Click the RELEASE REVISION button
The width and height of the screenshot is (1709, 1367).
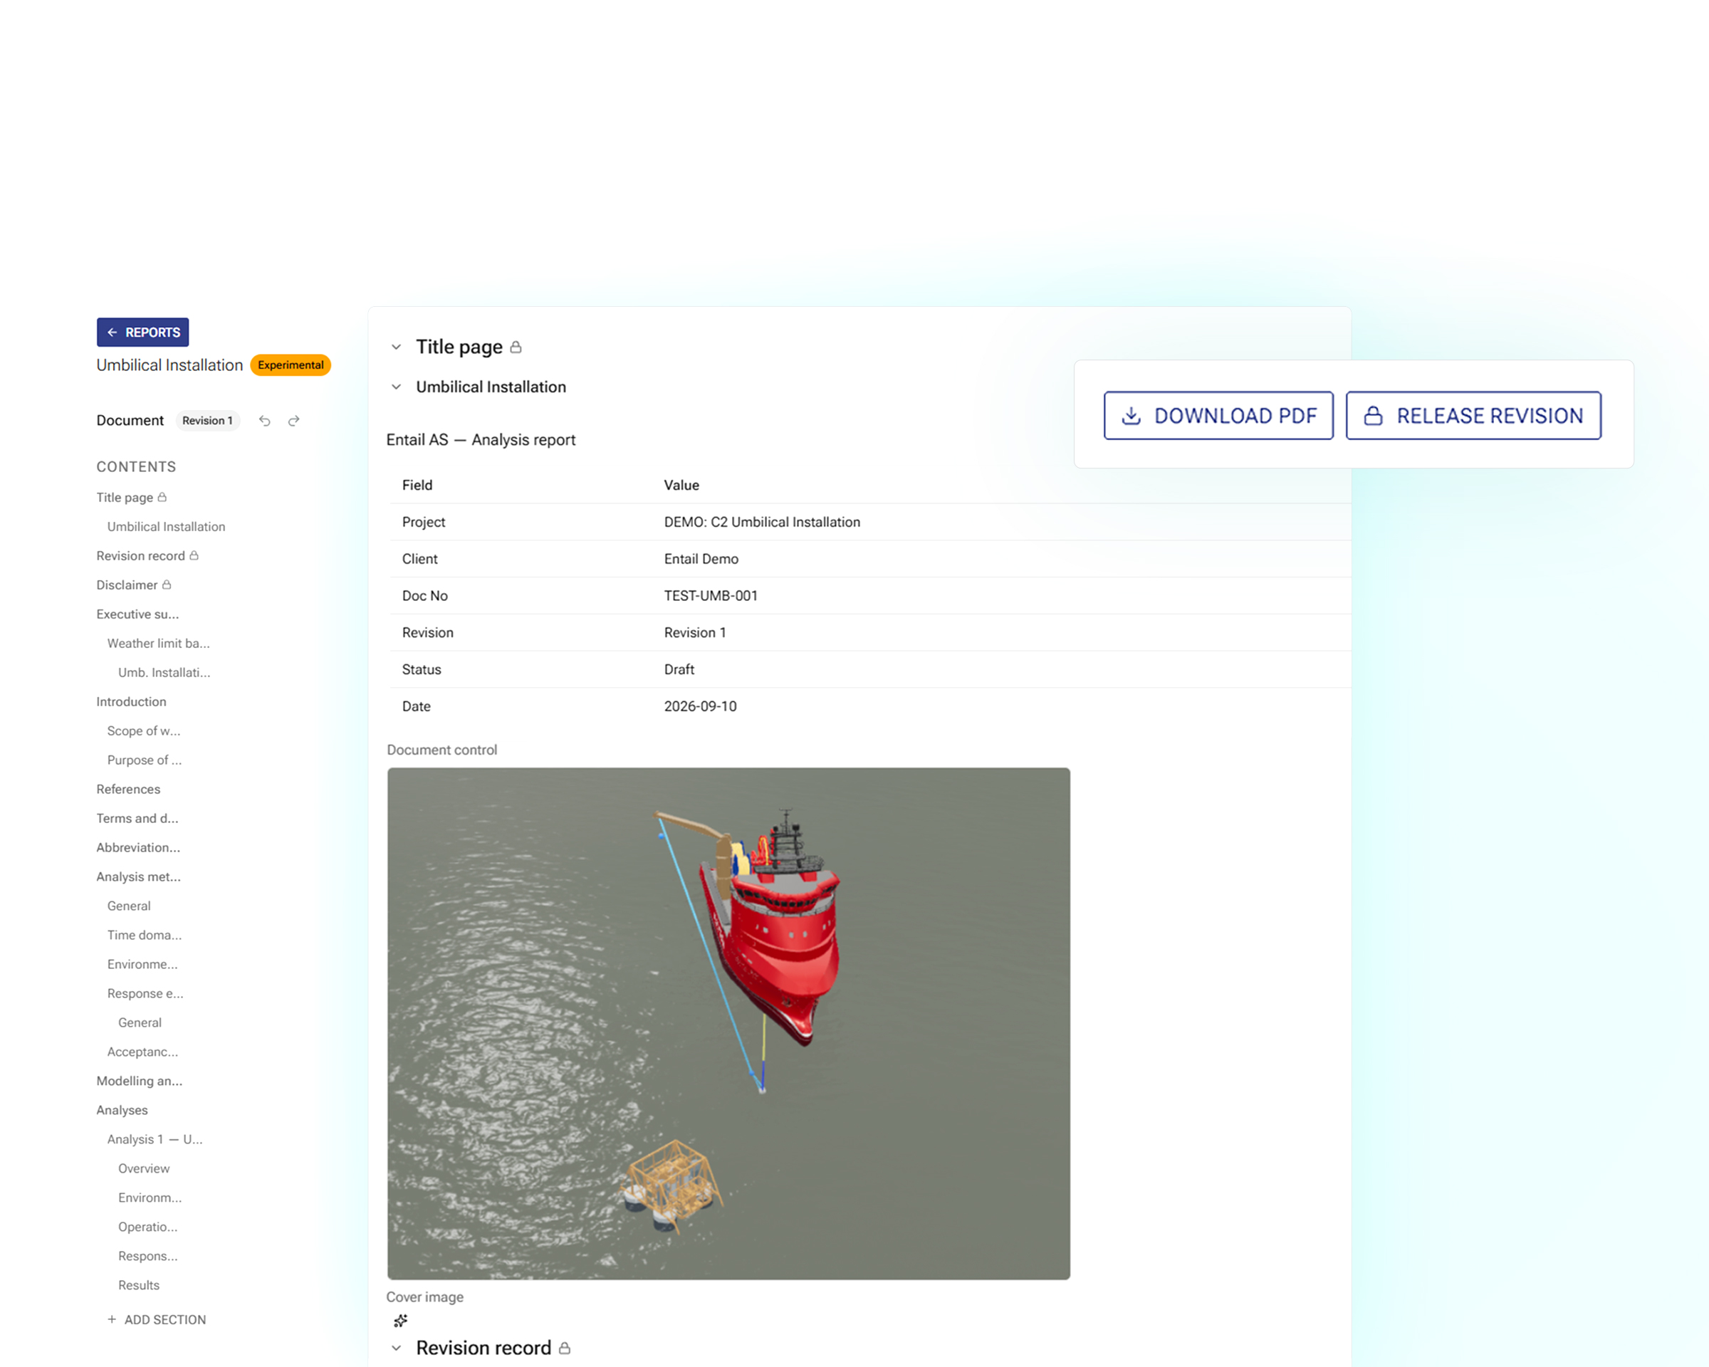pos(1473,415)
